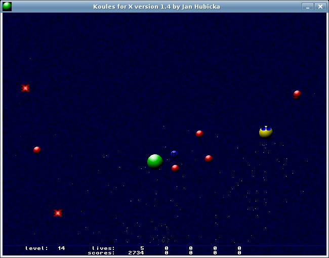
Task: Click the "scores:" label
Action: (x=101, y=253)
